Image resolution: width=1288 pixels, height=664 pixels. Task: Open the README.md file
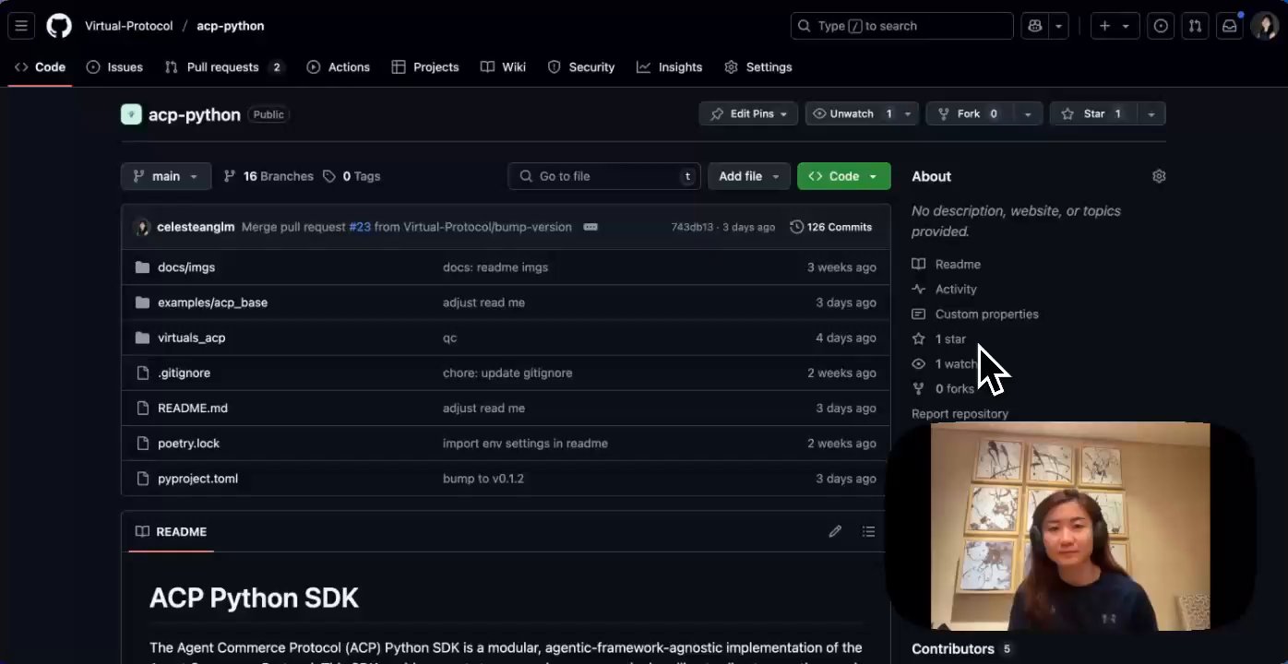coord(193,409)
